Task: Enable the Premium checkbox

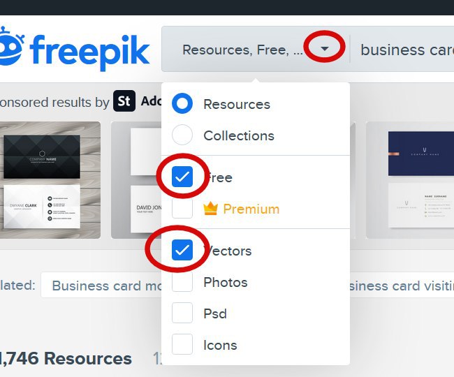Action: coord(182,208)
